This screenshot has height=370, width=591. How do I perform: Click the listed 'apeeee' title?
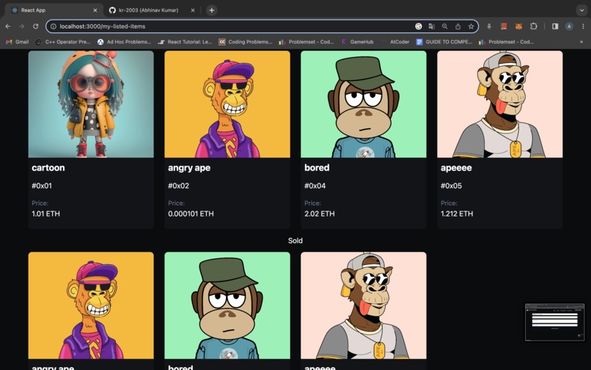(456, 167)
